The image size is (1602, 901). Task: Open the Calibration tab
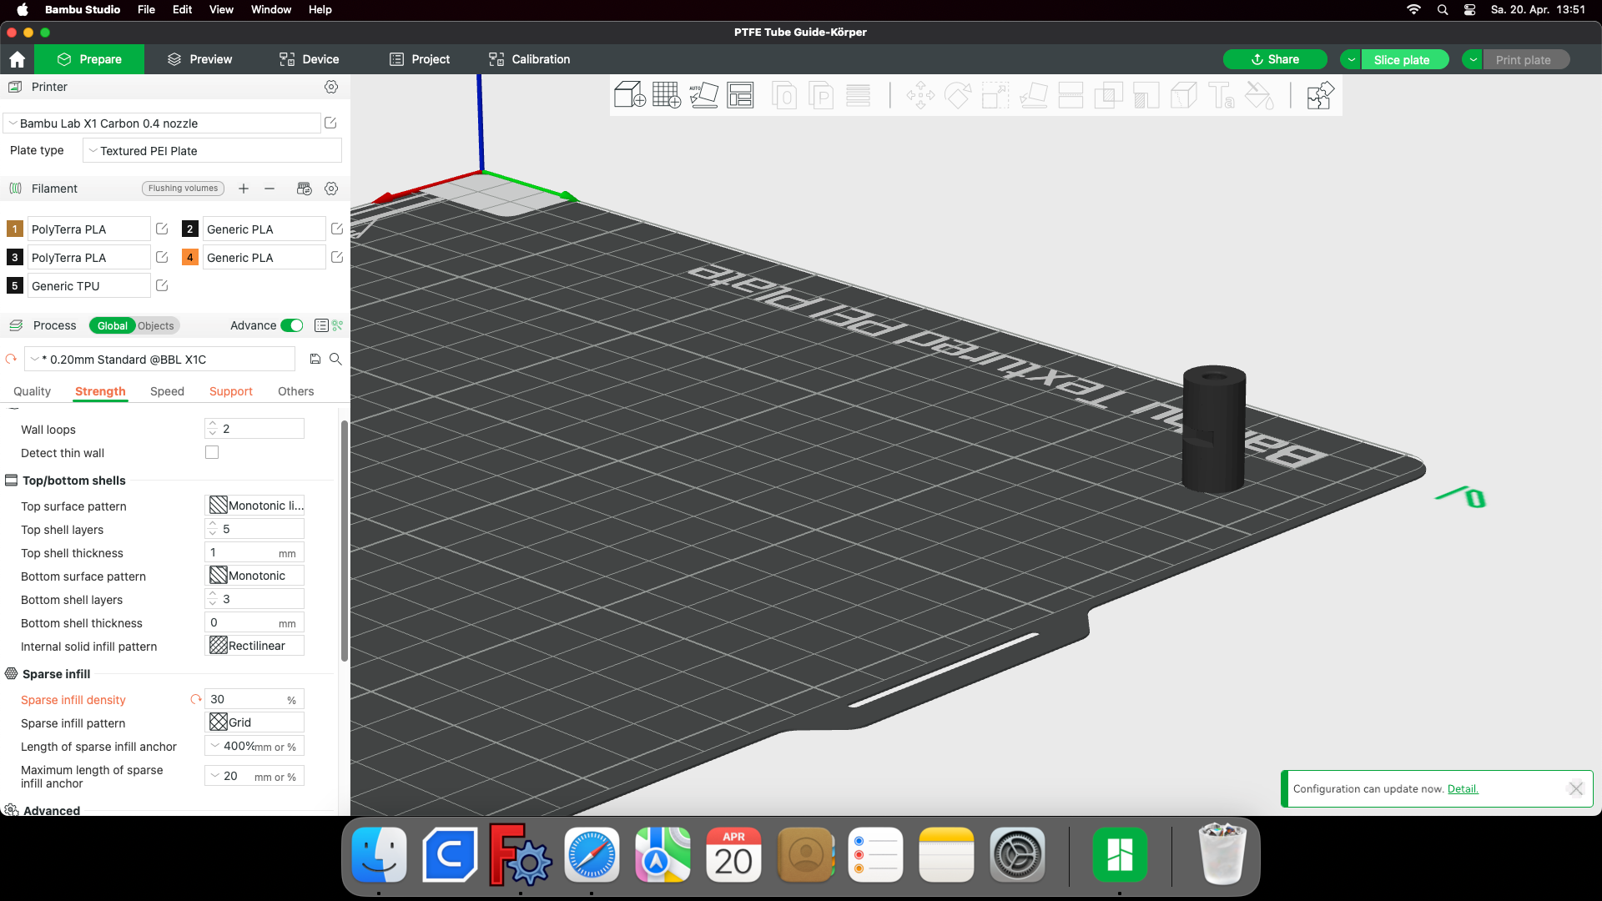[529, 59]
